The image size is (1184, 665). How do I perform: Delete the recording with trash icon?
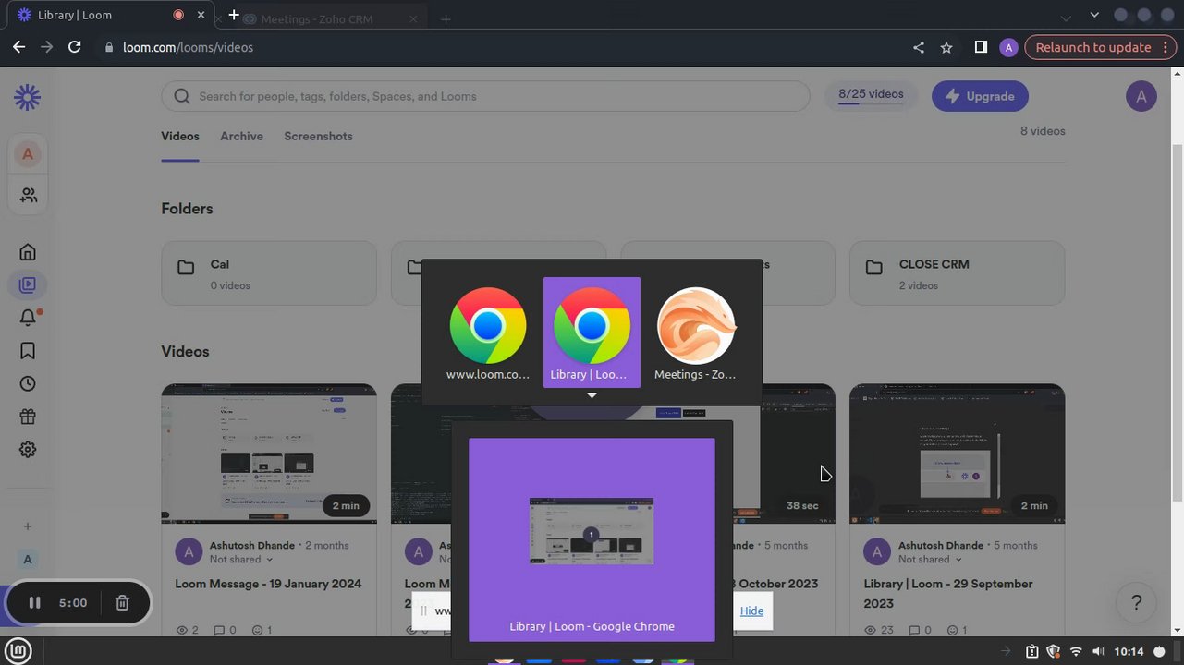click(122, 603)
